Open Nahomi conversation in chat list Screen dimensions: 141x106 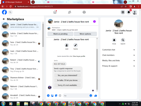[x=21, y=88]
